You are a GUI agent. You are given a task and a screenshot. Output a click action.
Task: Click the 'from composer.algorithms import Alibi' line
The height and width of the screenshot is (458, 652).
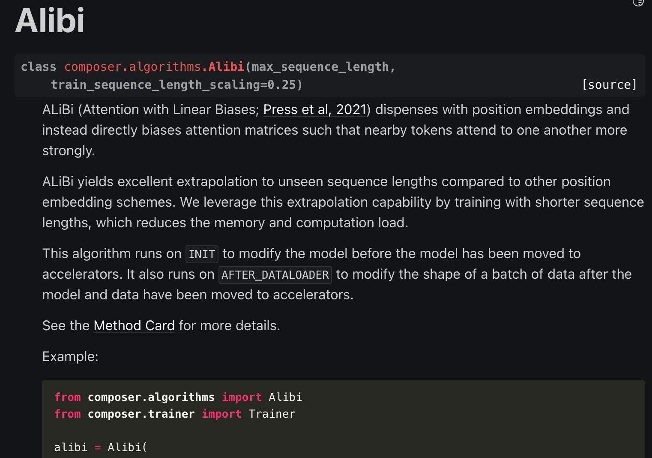[178, 397]
